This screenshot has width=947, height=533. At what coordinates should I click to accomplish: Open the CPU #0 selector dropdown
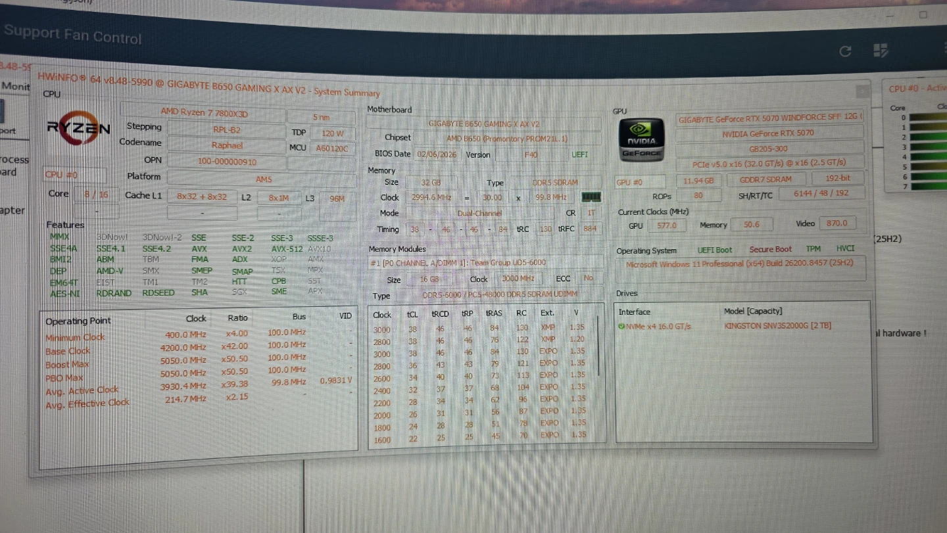pos(74,175)
